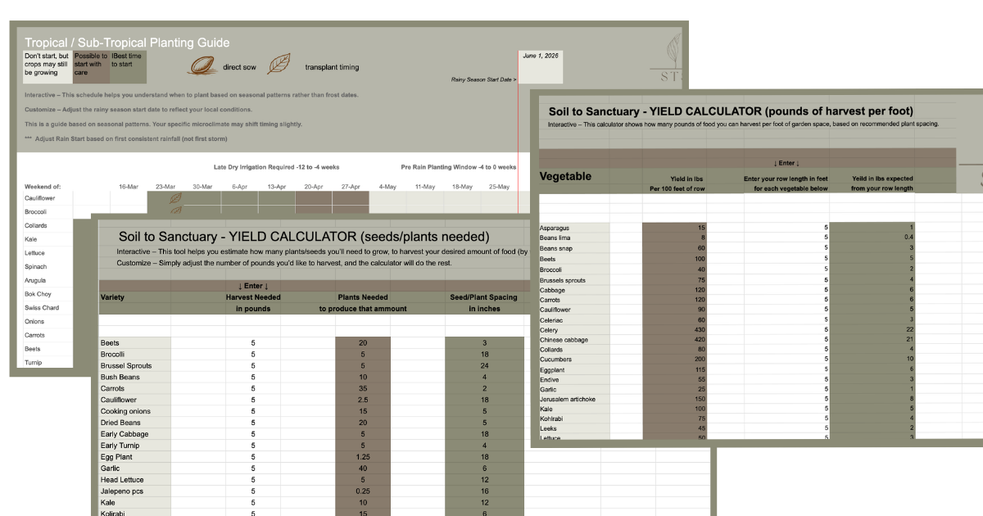
Task: Click spacing value 24 for Brussel Sprouts
Action: click(x=485, y=365)
